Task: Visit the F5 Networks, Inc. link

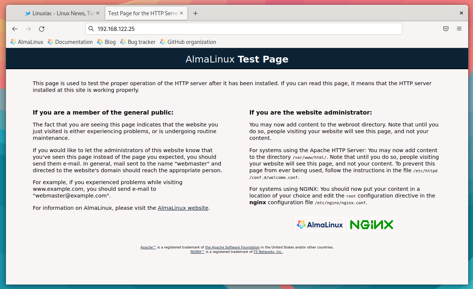Action: [268, 252]
